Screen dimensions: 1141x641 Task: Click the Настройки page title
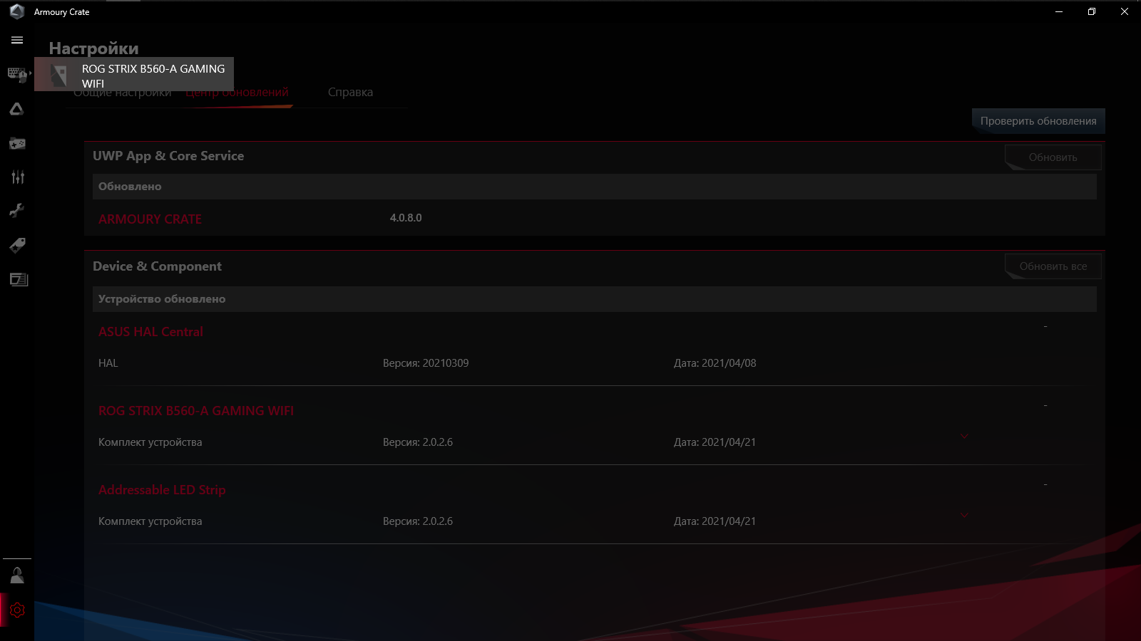[93, 48]
